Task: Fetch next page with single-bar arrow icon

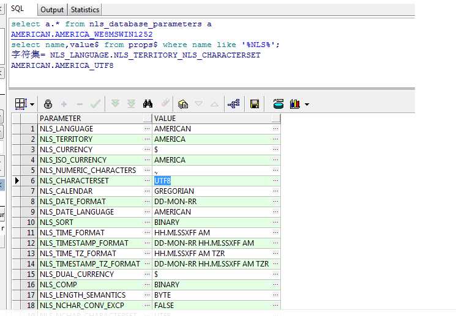Action: [116, 103]
